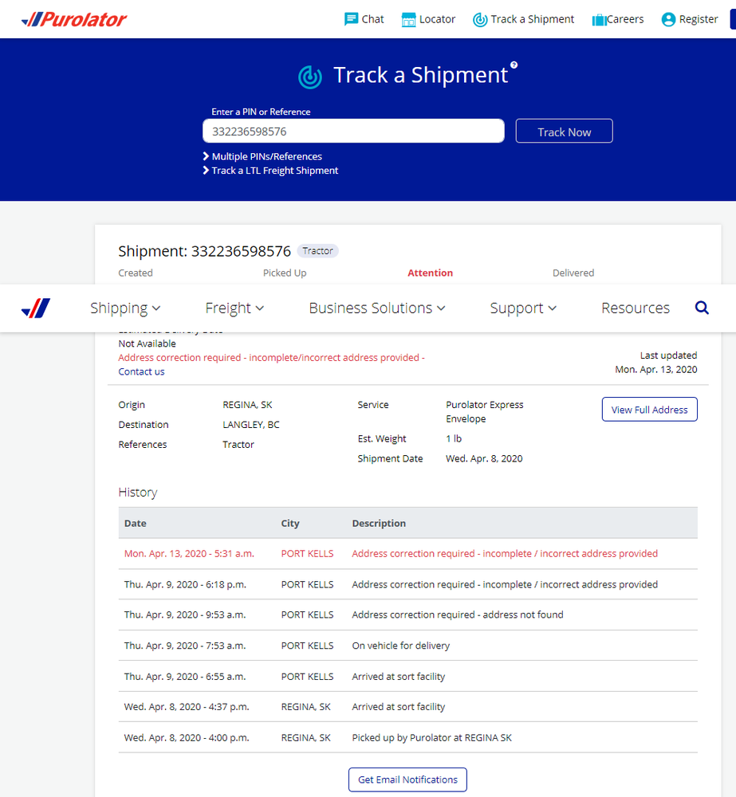Click the small Purolator logo in sticky nav
This screenshot has height=797, width=736.
click(x=36, y=308)
